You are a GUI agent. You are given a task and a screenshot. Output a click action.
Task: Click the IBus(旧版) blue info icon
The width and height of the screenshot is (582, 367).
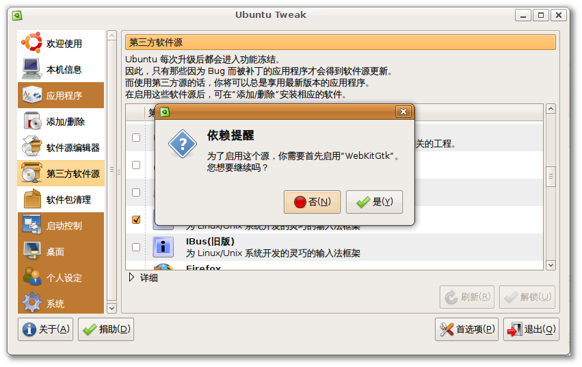click(163, 247)
